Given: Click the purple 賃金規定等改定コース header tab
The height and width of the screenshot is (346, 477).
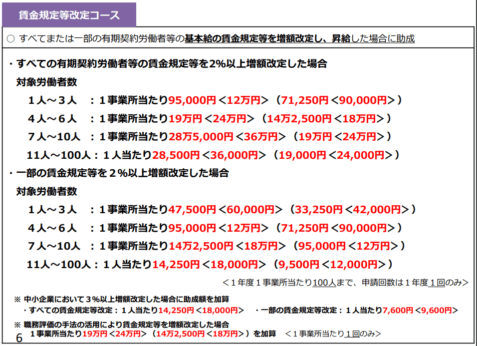Looking at the screenshot, I should click(69, 14).
